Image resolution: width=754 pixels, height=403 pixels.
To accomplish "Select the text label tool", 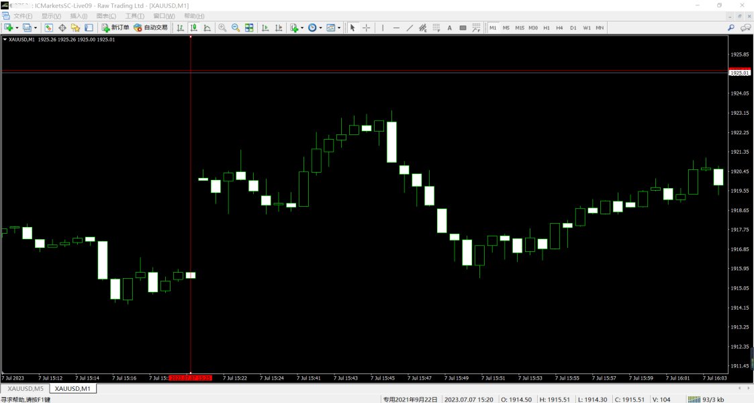I will pos(463,28).
